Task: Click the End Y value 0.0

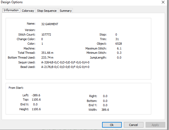Action: pyautogui.click(x=105, y=105)
